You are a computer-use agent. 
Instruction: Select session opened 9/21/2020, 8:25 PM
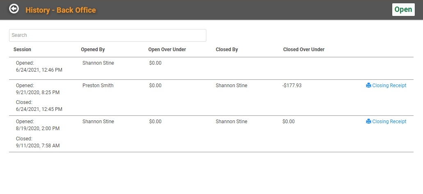coord(211,98)
